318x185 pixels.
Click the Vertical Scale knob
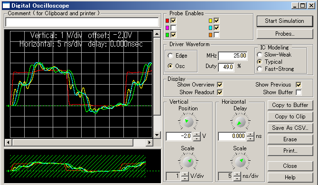pos(188,162)
